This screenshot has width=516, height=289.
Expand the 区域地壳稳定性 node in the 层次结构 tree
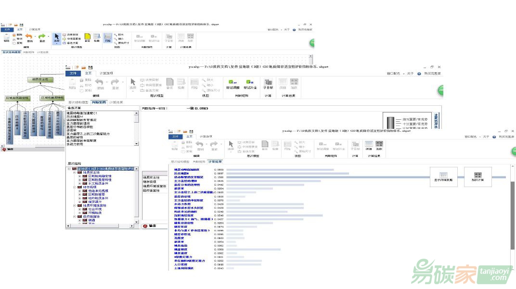[80, 176]
